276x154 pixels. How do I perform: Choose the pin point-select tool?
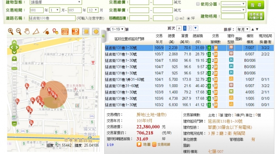pyautogui.click(x=55, y=31)
